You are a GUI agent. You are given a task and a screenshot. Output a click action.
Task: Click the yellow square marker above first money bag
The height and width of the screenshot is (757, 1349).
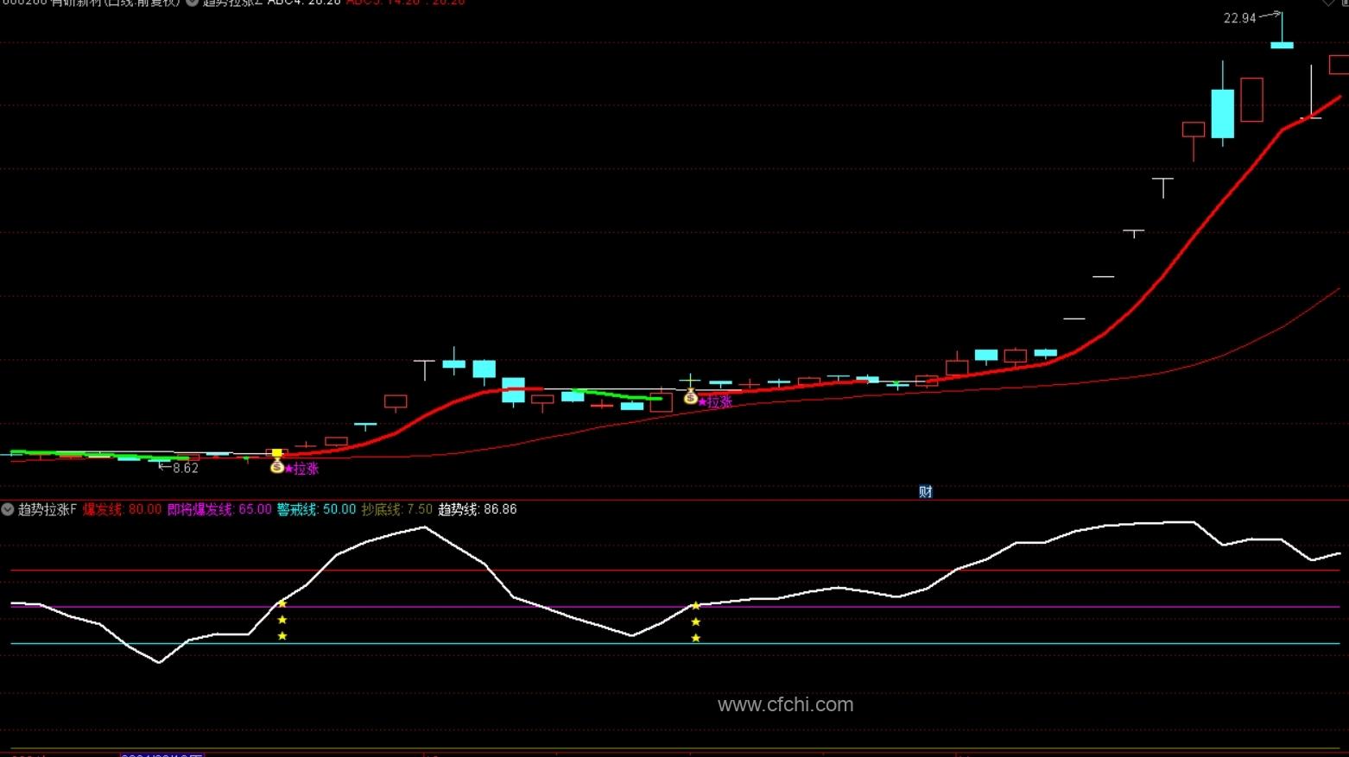coord(276,452)
